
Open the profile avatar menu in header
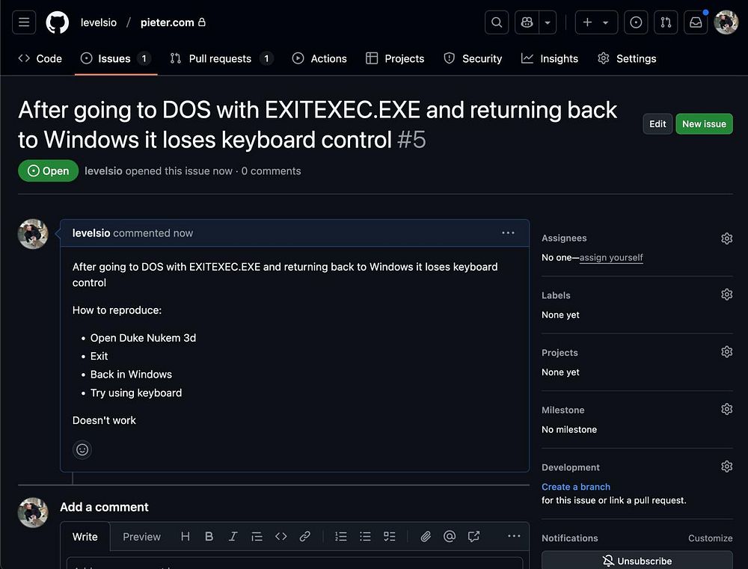[x=726, y=22]
